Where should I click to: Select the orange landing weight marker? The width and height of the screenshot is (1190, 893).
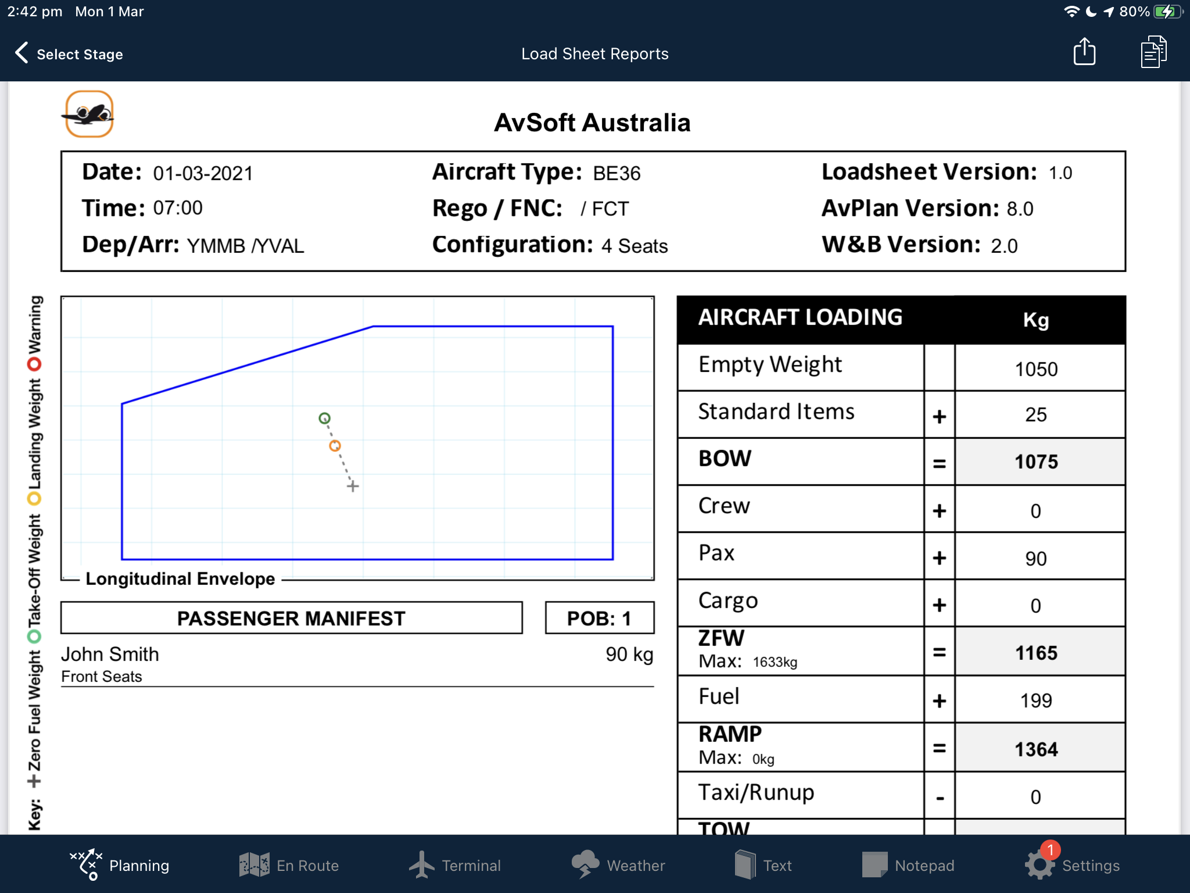335,446
